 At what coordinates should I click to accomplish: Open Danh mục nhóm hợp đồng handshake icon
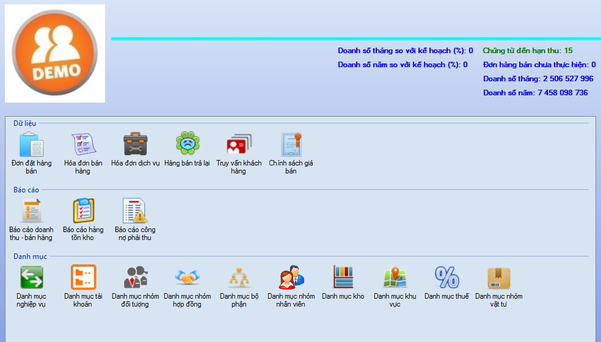(188, 277)
